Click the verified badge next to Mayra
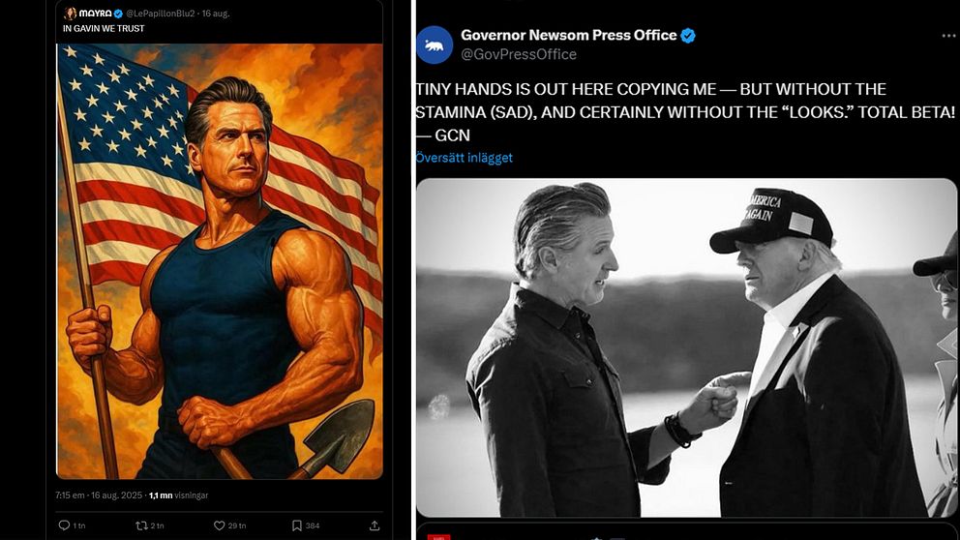Screen dimensions: 960x540 pyautogui.click(x=118, y=14)
